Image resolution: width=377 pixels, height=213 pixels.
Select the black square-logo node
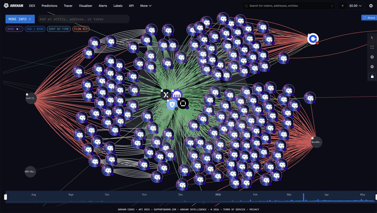(183, 103)
